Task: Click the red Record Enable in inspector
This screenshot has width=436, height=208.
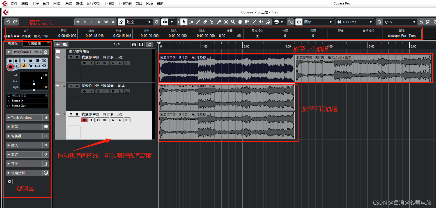Action: click(x=10, y=67)
